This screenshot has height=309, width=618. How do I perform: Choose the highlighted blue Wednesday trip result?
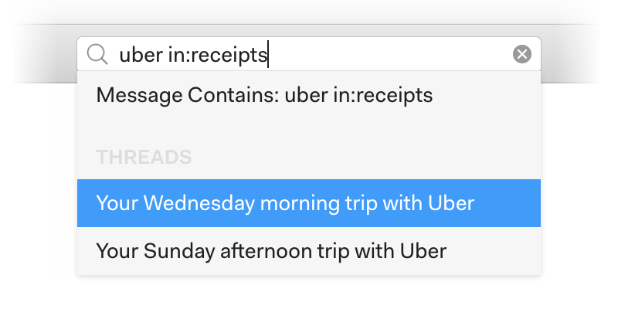tap(308, 203)
